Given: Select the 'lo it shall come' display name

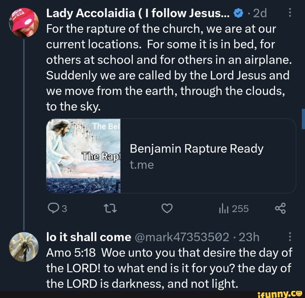Looking at the screenshot, I should click(88, 237).
